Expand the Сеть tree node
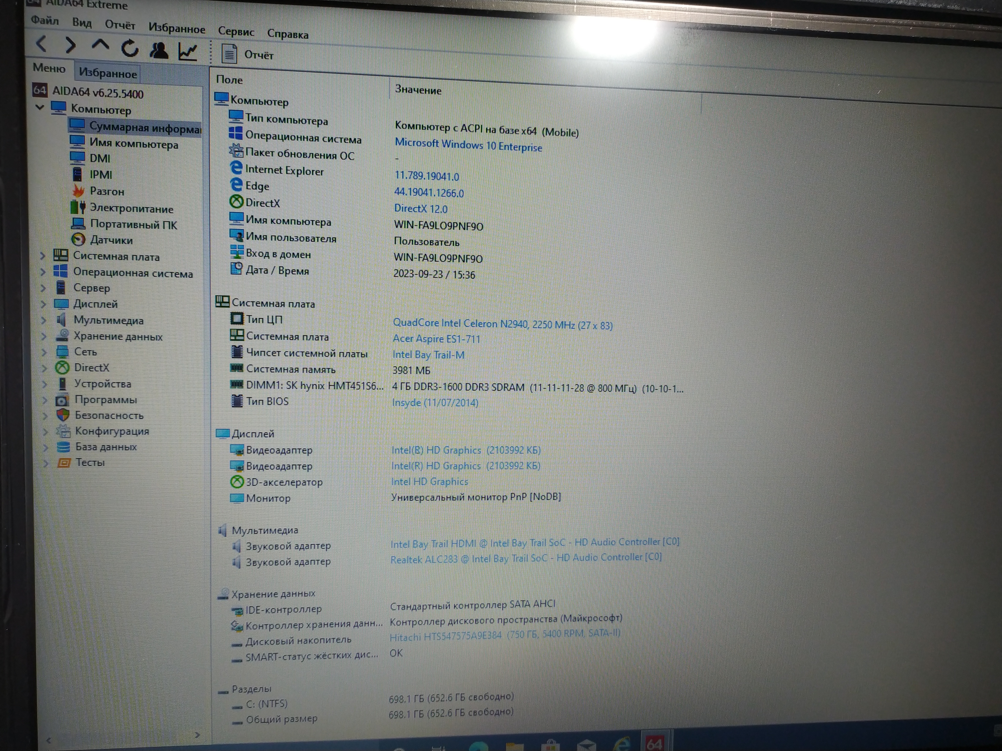Screen dimensions: 1002x751 click(x=44, y=352)
